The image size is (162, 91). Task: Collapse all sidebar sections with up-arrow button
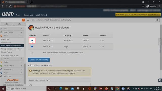(7, 24)
